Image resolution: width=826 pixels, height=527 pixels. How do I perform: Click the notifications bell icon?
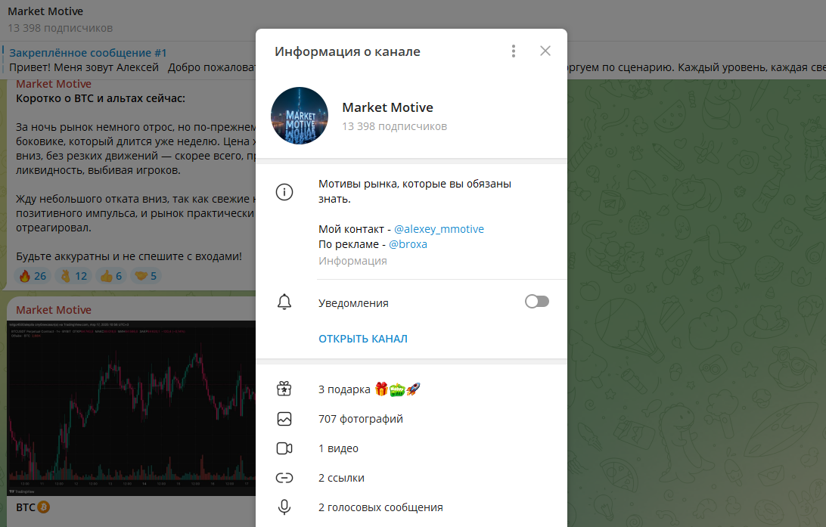tap(284, 302)
